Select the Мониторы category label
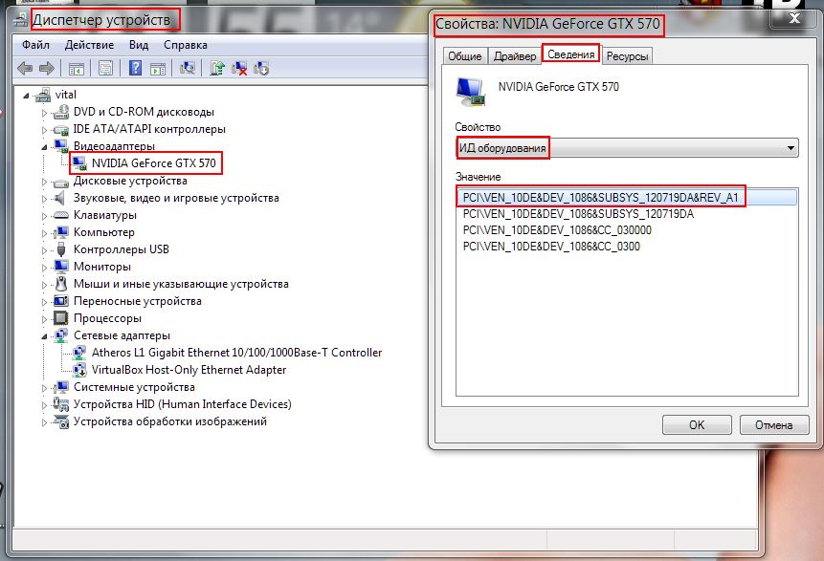The height and width of the screenshot is (561, 824). click(x=102, y=267)
